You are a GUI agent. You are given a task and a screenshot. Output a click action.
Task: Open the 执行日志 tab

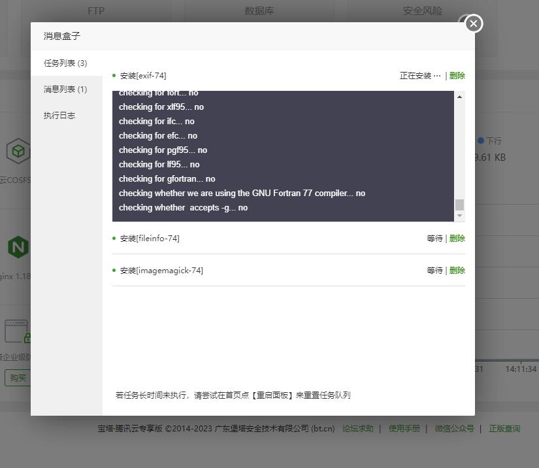coord(59,115)
